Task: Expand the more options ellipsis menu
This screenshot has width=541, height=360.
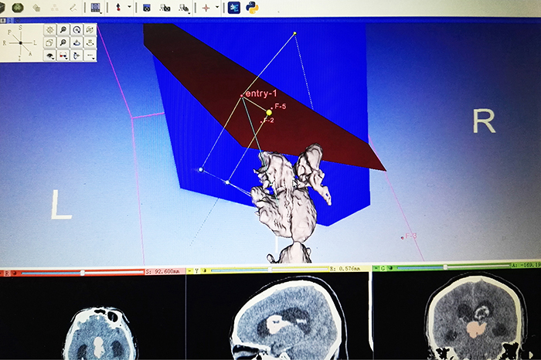Action: coord(90,56)
